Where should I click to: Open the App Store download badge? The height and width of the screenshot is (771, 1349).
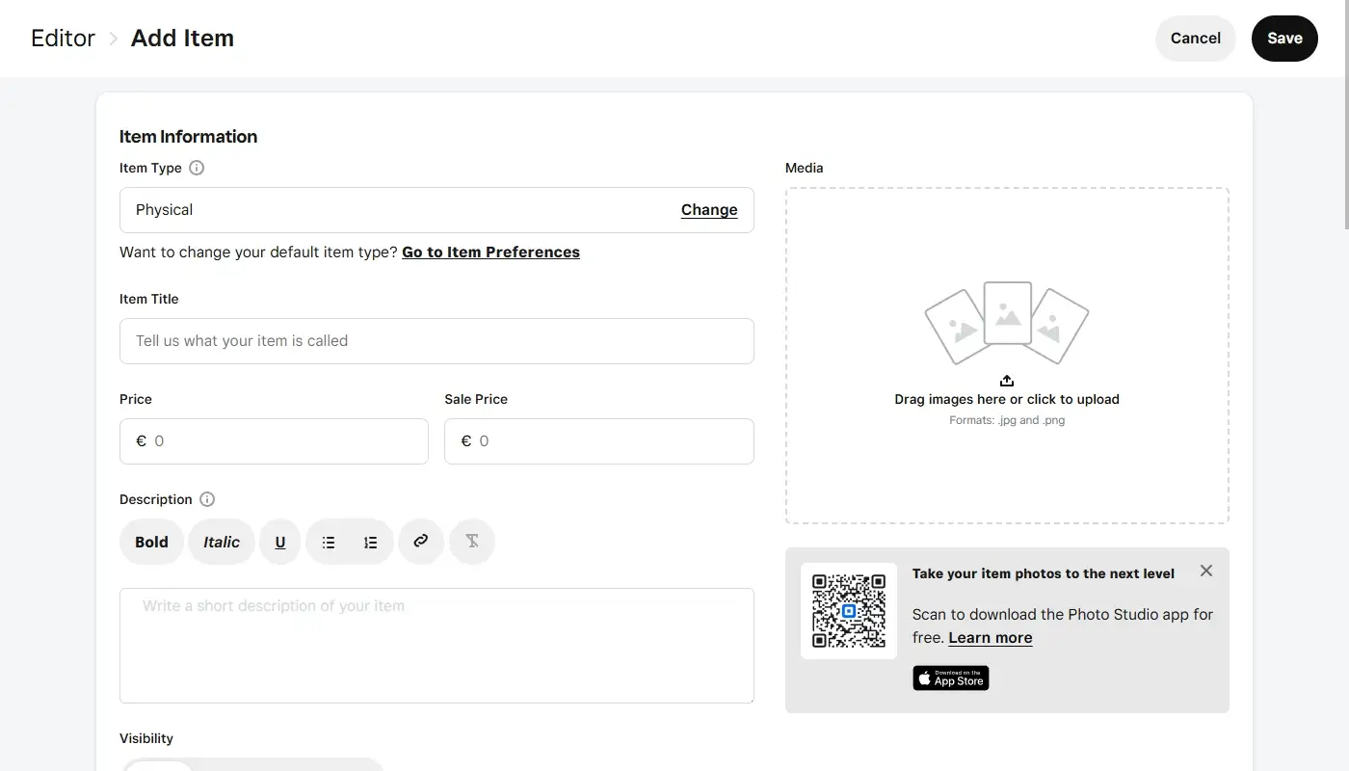[950, 678]
